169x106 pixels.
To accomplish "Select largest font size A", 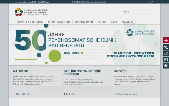I will click(153, 2).
